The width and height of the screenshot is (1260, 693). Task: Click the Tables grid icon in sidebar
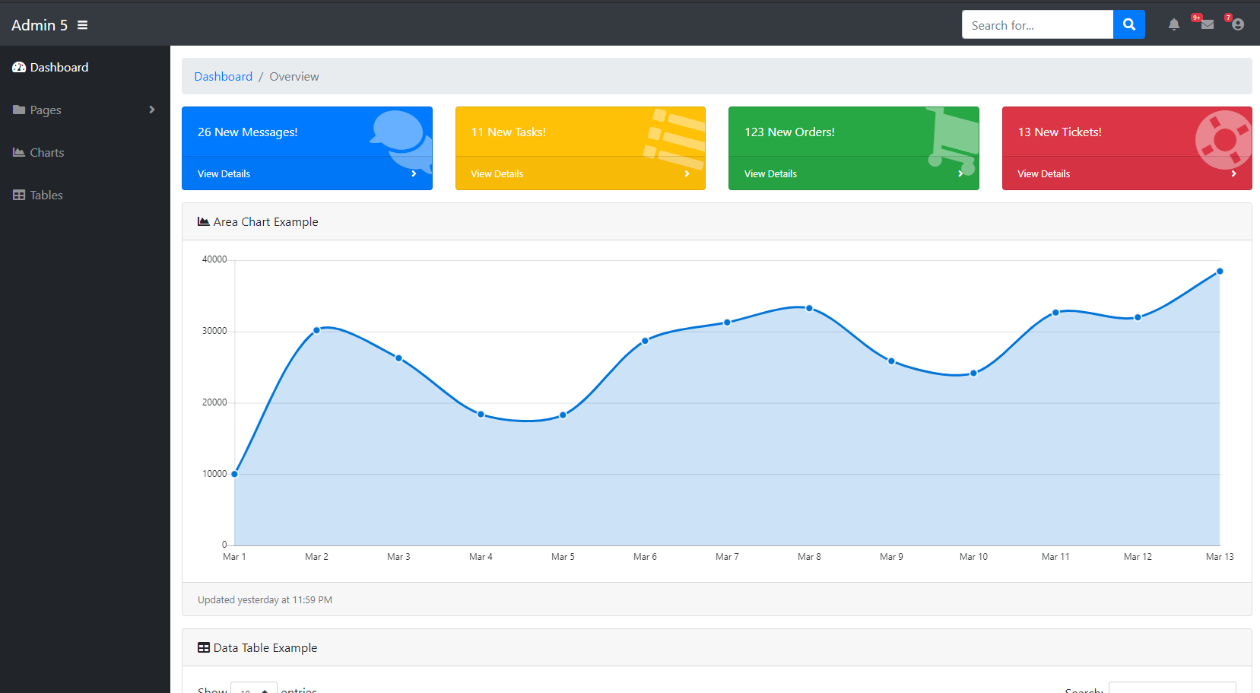pyautogui.click(x=19, y=196)
